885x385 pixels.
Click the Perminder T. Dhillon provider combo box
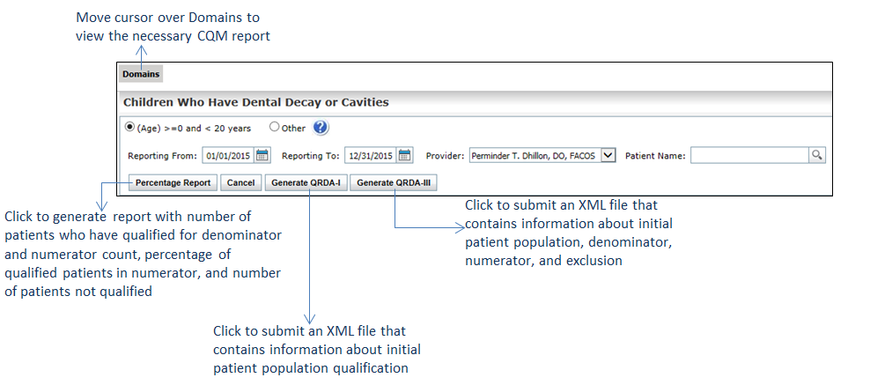click(x=542, y=155)
